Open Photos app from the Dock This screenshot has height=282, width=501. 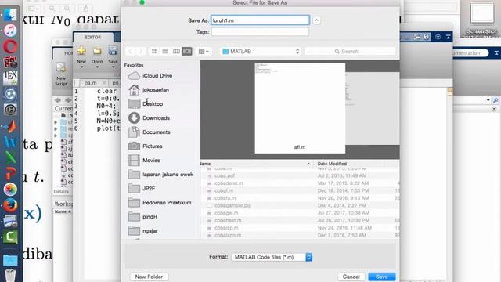(10, 190)
